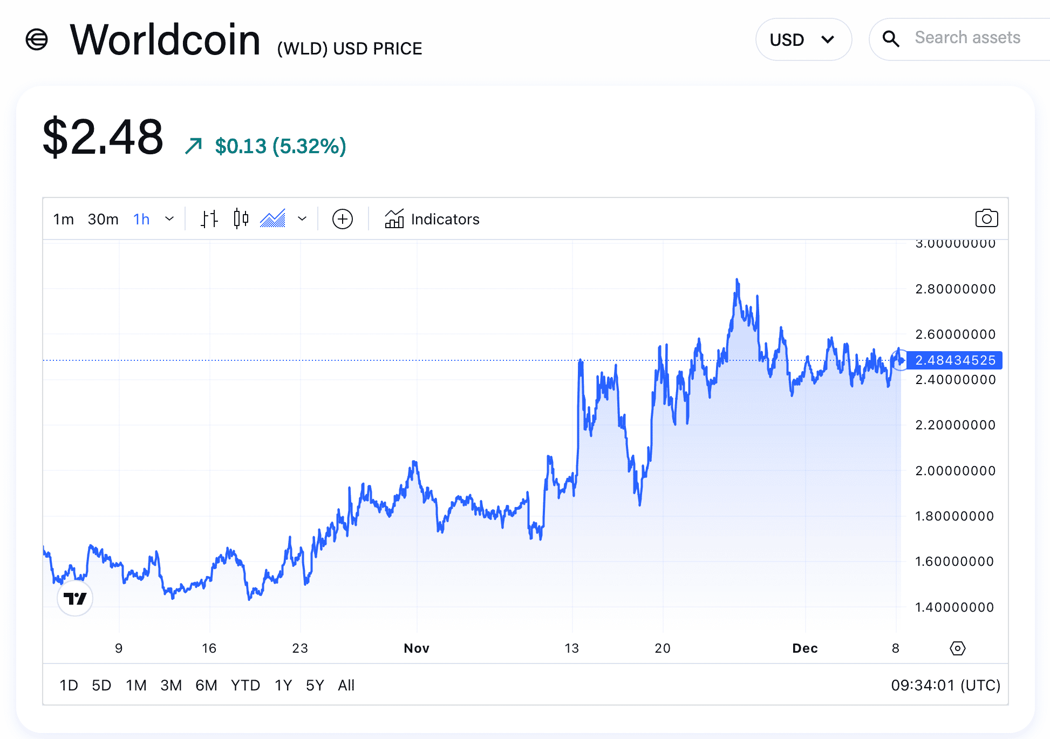
Task: Take a chart snapshot with camera icon
Action: [986, 218]
